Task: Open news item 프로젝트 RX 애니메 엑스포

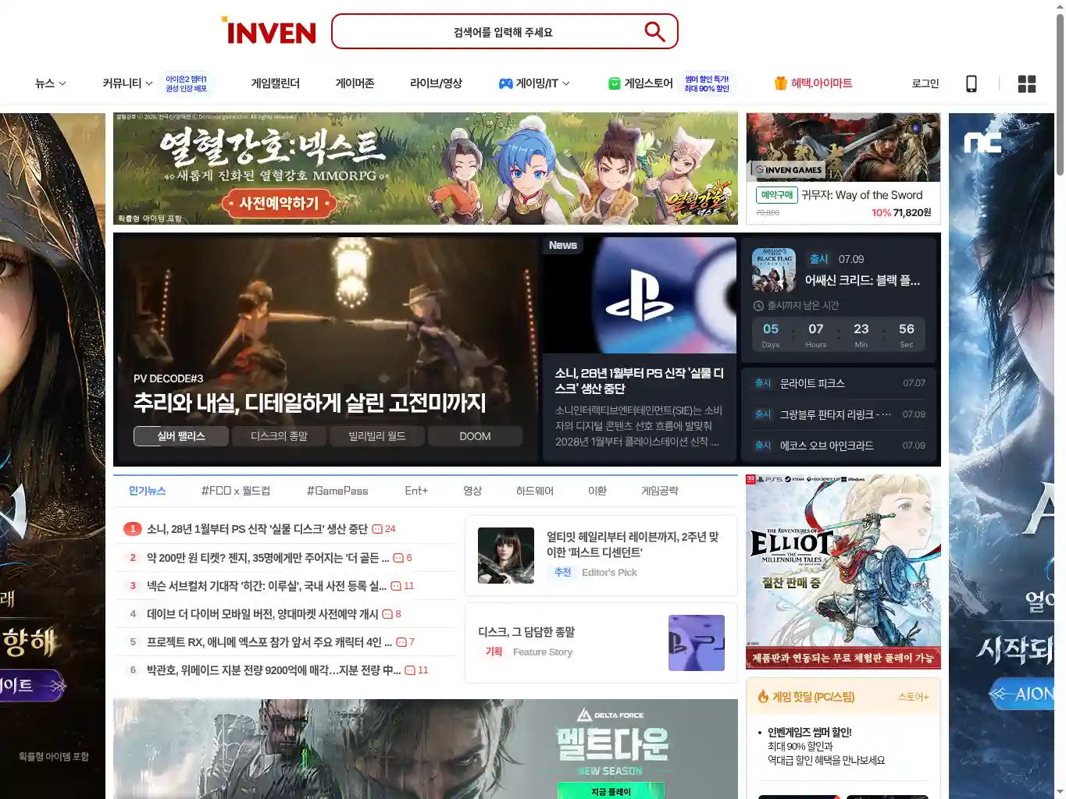Action: click(269, 642)
